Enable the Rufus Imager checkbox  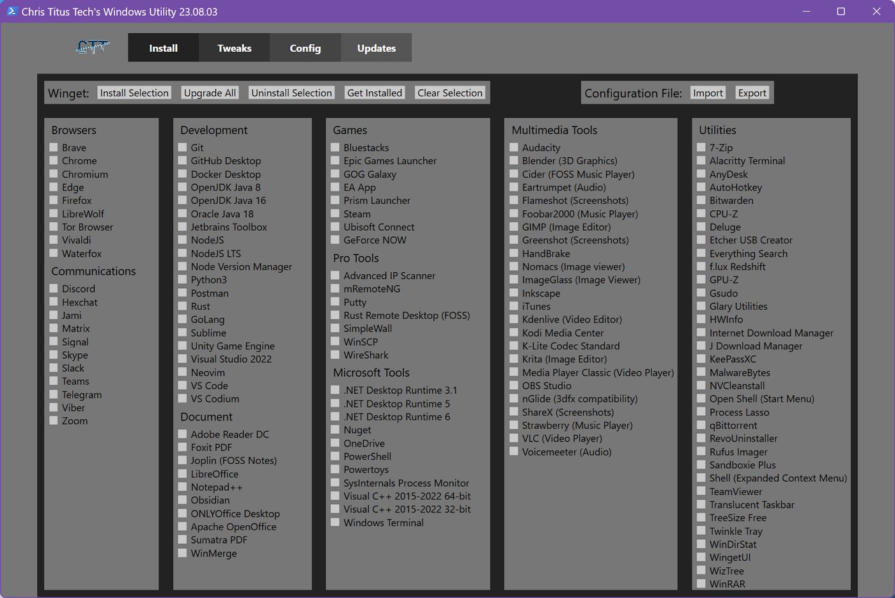[x=701, y=452]
